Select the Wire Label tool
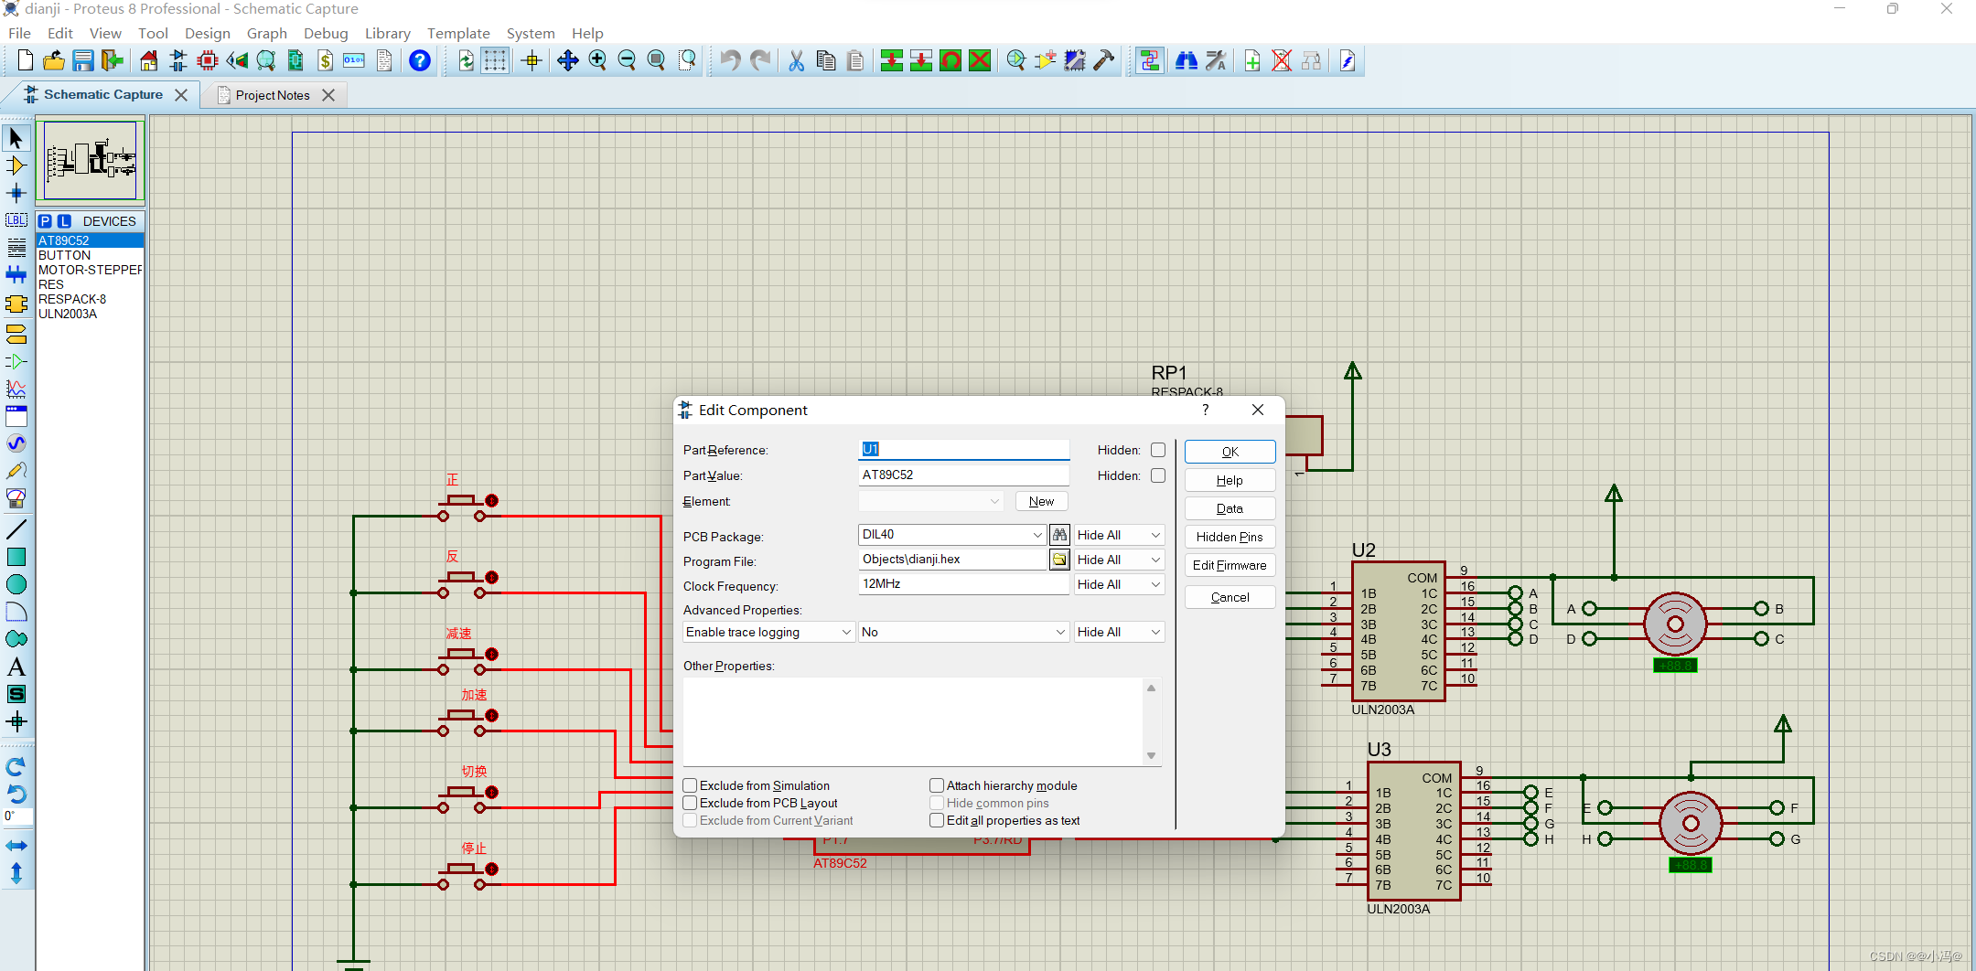Image resolution: width=1976 pixels, height=971 pixels. (x=16, y=220)
